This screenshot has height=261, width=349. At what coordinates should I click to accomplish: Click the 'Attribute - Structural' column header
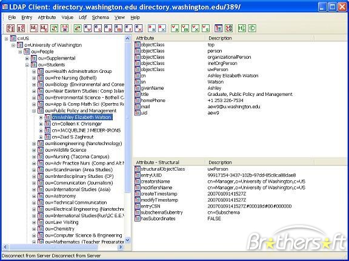coord(170,162)
